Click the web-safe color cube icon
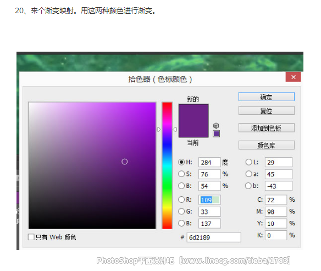This screenshot has height=271, width=321. coord(216,125)
